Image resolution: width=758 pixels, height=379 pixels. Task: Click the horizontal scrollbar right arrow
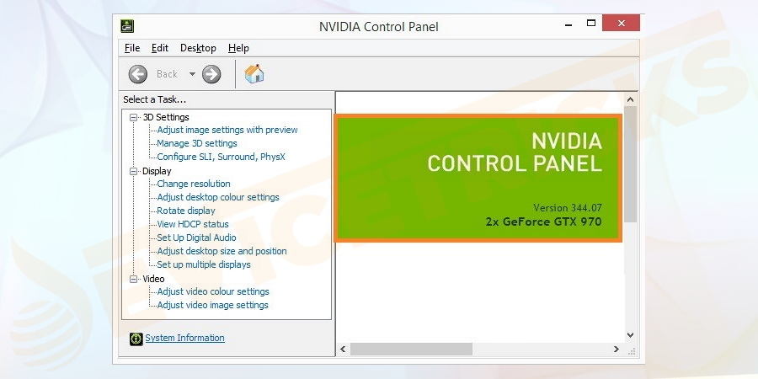(616, 349)
